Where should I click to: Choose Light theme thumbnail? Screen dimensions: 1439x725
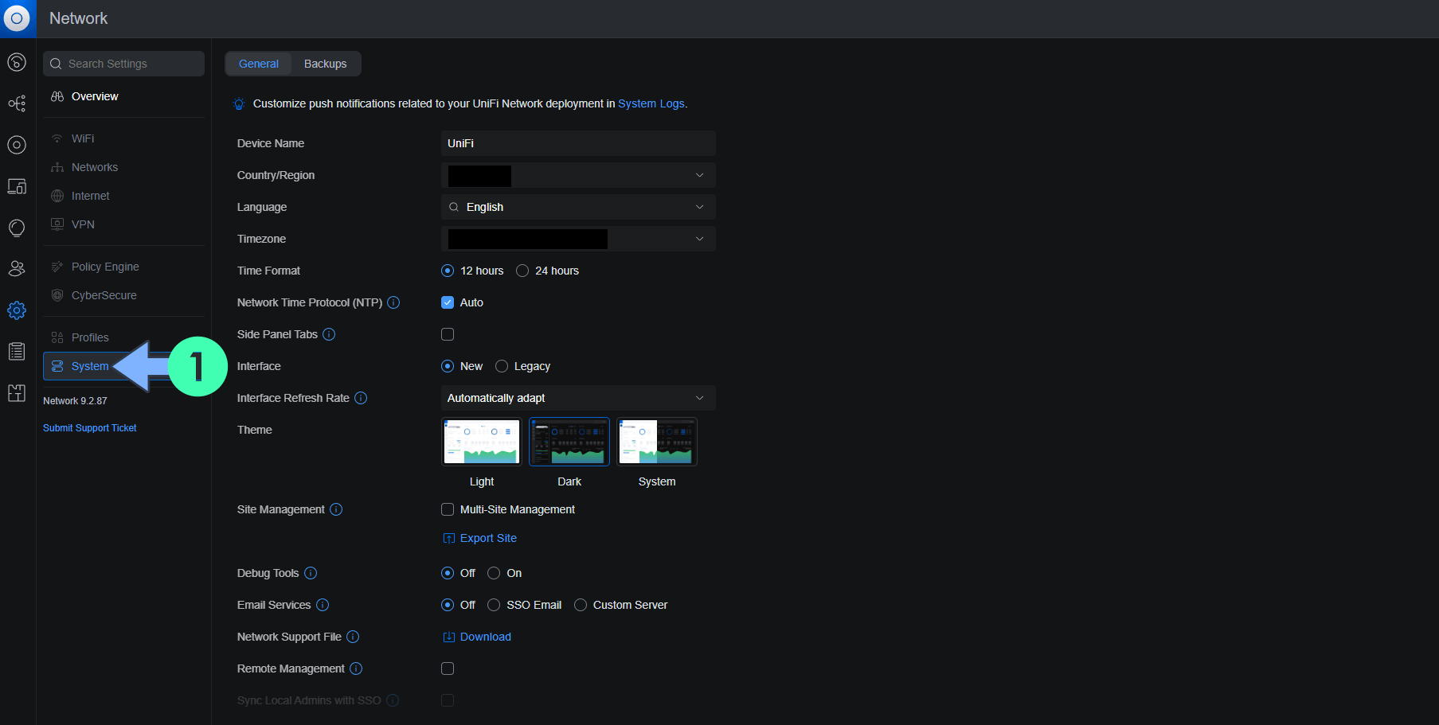coord(482,442)
